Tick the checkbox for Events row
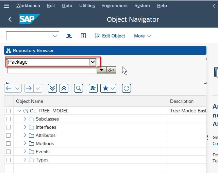Screen dimensions: 218x173 click(9, 152)
